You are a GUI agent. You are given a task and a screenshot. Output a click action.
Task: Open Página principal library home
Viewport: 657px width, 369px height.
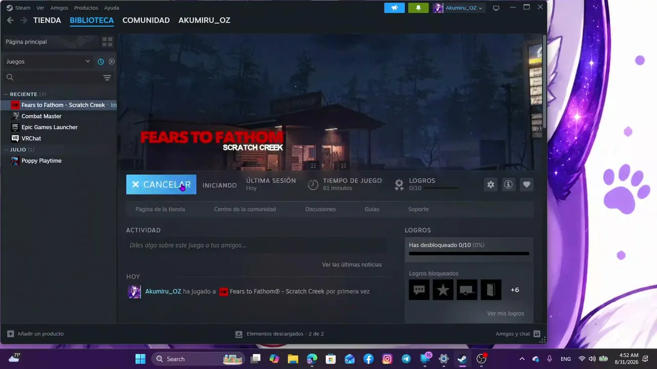tap(50, 42)
